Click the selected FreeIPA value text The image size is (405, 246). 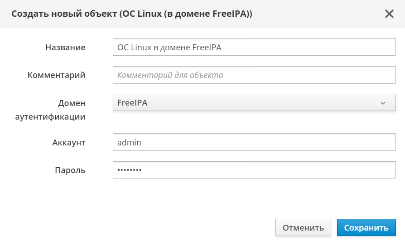coord(132,103)
